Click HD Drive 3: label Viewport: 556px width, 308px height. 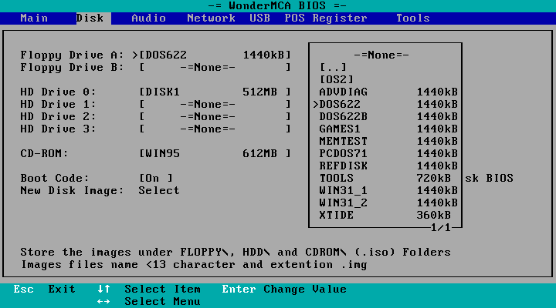(x=58, y=129)
